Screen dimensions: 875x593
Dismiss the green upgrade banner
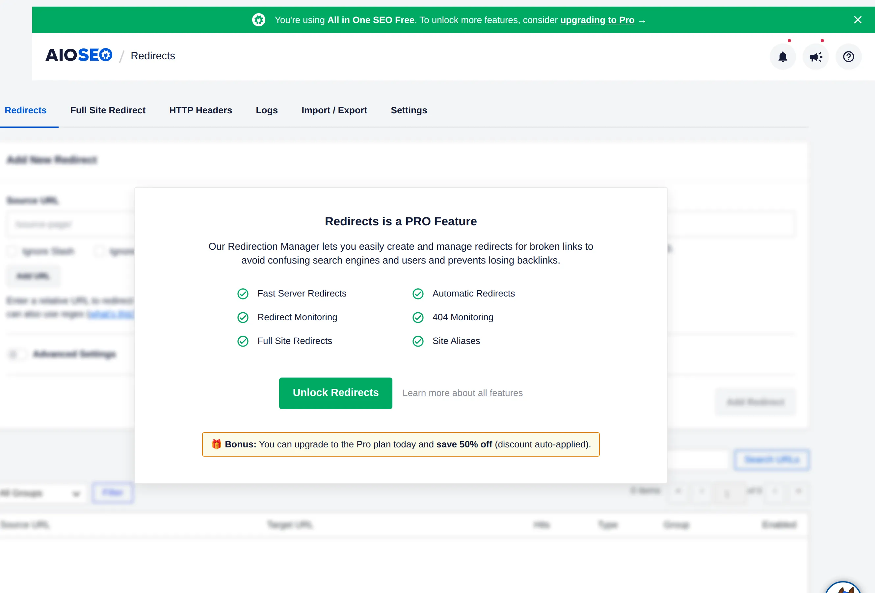coord(858,20)
